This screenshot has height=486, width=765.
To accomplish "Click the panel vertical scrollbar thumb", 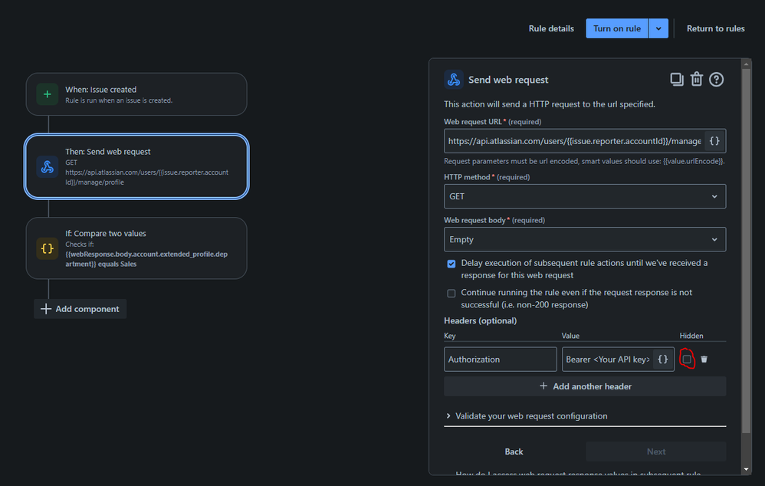I will coord(746,251).
